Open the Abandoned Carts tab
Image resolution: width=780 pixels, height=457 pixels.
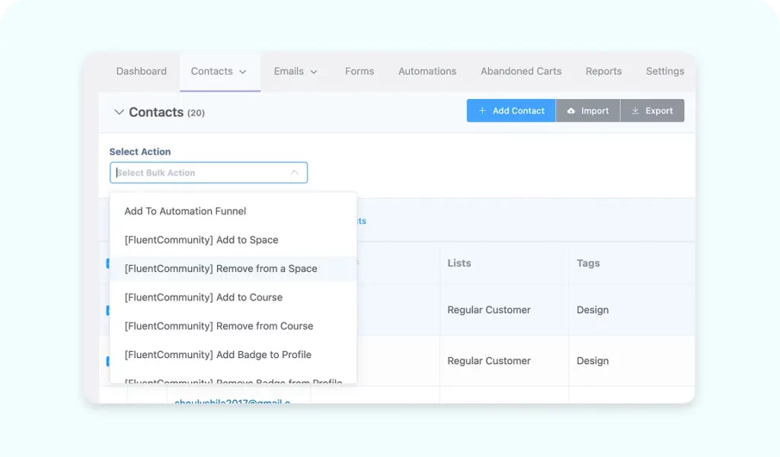click(521, 71)
